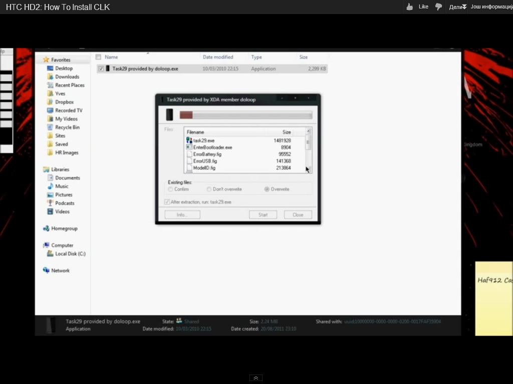Open the HR Images folder icon
The width and height of the screenshot is (513, 384).
[50, 152]
